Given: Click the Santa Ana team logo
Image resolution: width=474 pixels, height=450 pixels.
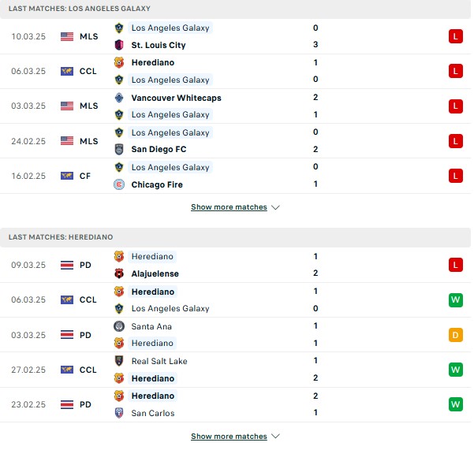Looking at the screenshot, I should tap(119, 326).
